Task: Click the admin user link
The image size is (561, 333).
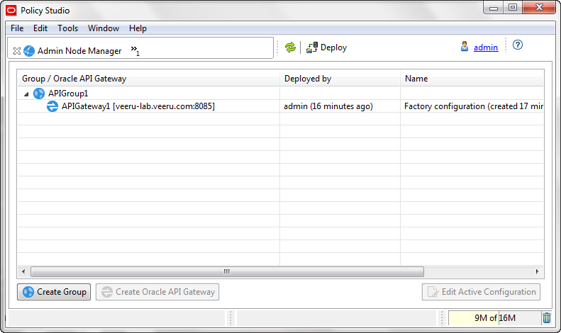Action: (486, 47)
